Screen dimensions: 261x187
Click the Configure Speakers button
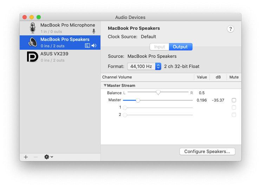[x=207, y=152]
